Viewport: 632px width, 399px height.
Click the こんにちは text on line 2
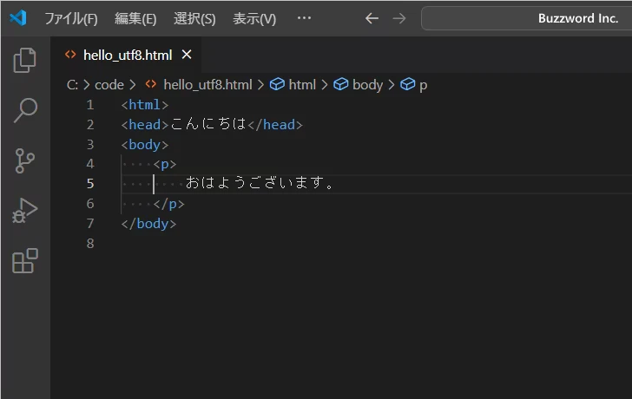pyautogui.click(x=208, y=124)
